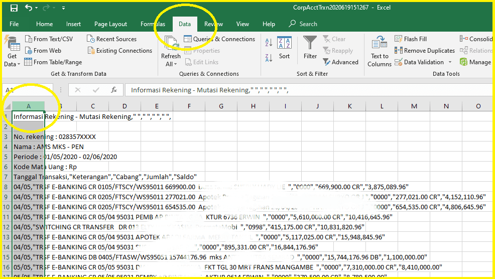Viewport: 495px width, 279px height.
Task: Open the Help tab
Action: 269,24
